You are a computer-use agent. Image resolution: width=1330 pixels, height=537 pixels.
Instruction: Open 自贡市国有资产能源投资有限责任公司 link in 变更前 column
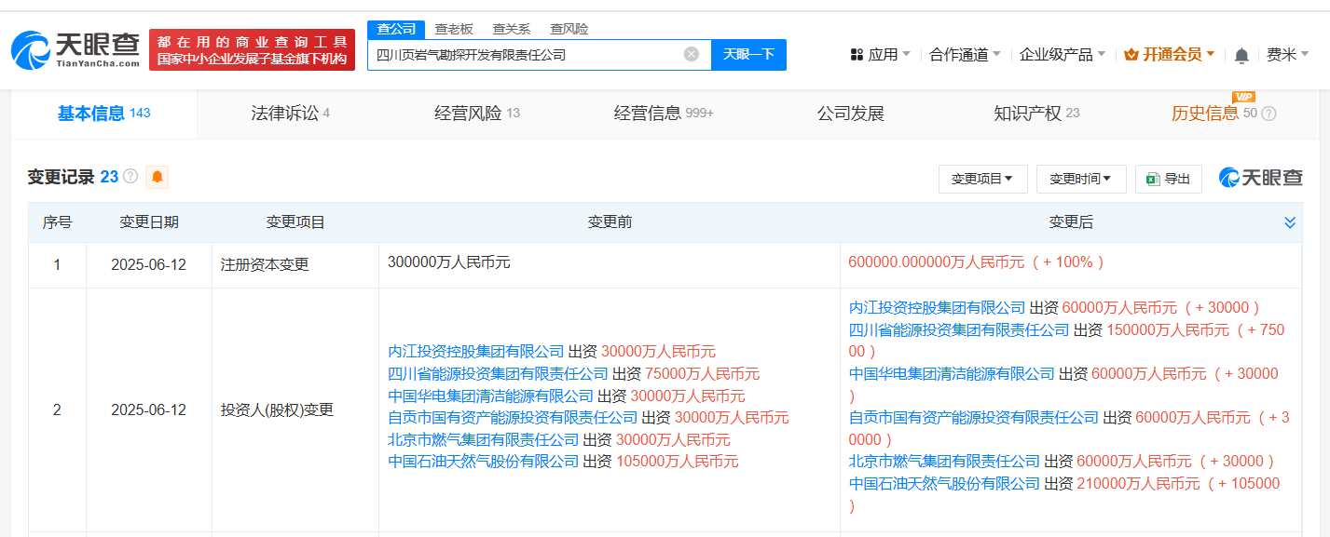(x=513, y=417)
